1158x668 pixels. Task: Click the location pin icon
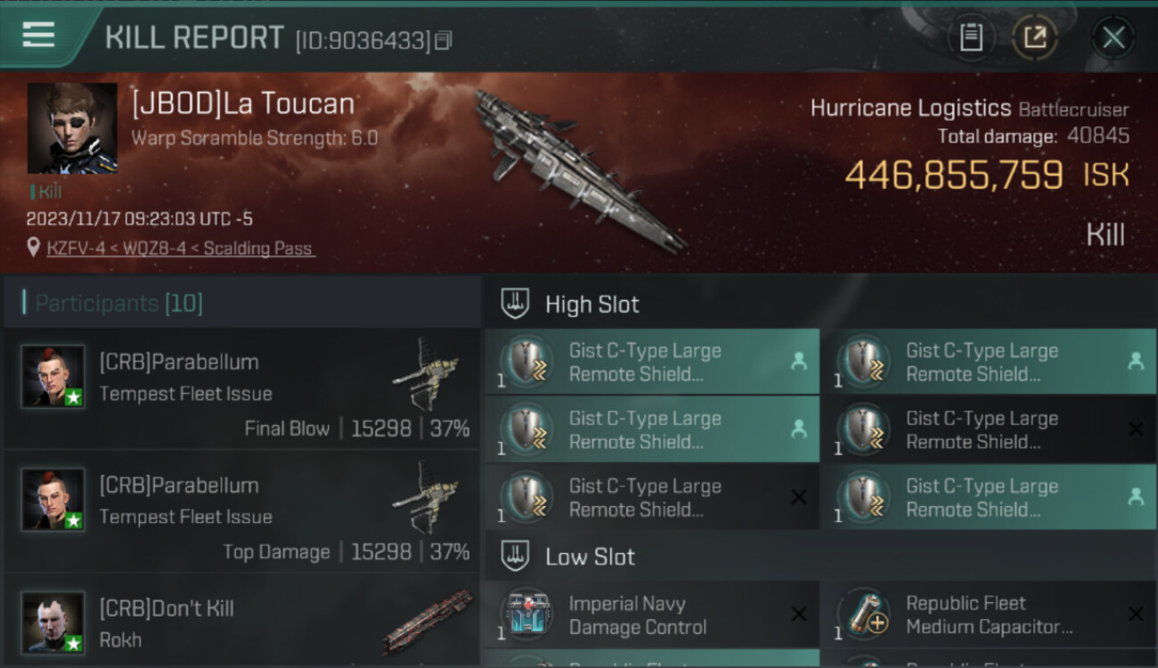34,248
